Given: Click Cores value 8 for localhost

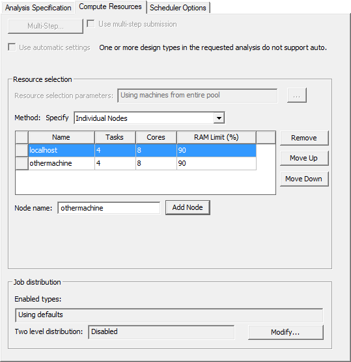Looking at the screenshot, I should coord(156,150).
